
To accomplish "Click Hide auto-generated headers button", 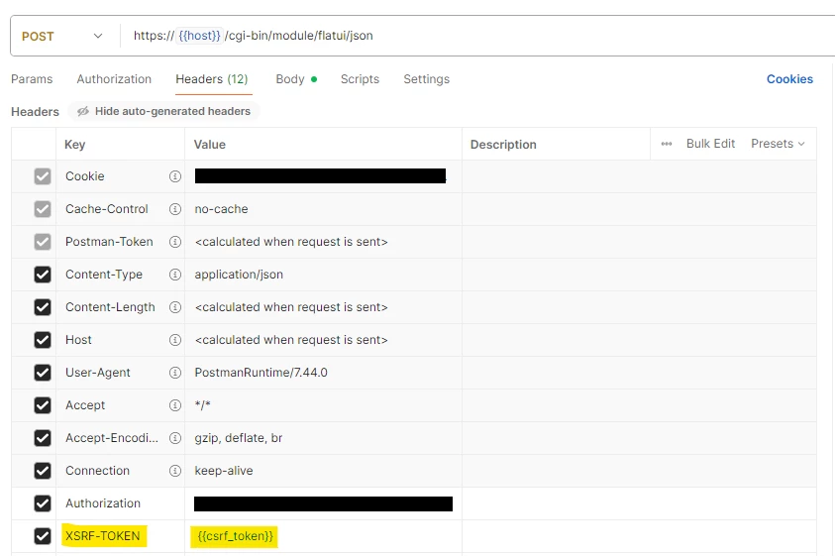I will coord(163,111).
